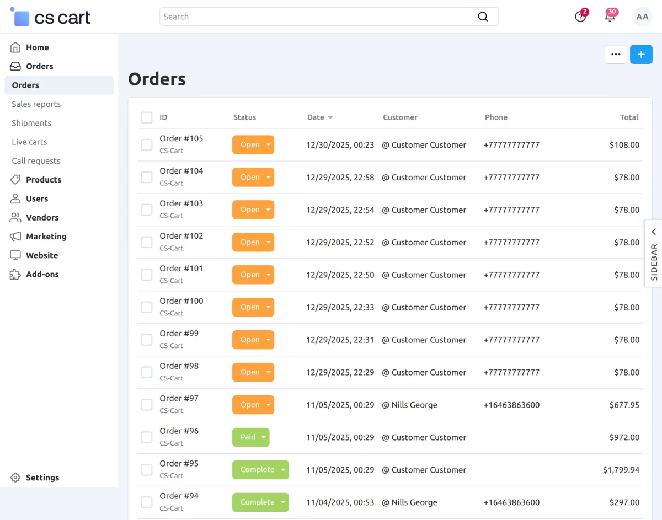The image size is (662, 520).
Task: Click the Vendors sidebar icon
Action: tap(15, 217)
